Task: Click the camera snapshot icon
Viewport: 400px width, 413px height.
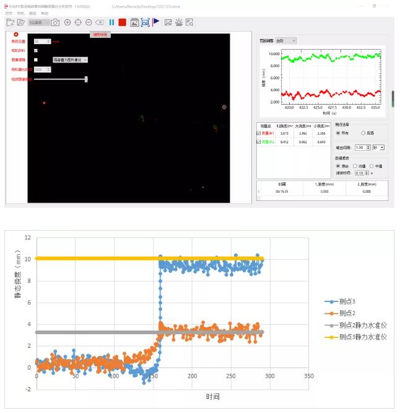Action: 55,23
